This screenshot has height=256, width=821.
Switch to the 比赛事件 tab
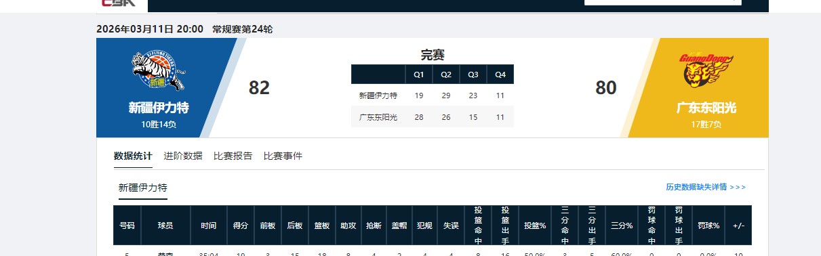tap(283, 156)
